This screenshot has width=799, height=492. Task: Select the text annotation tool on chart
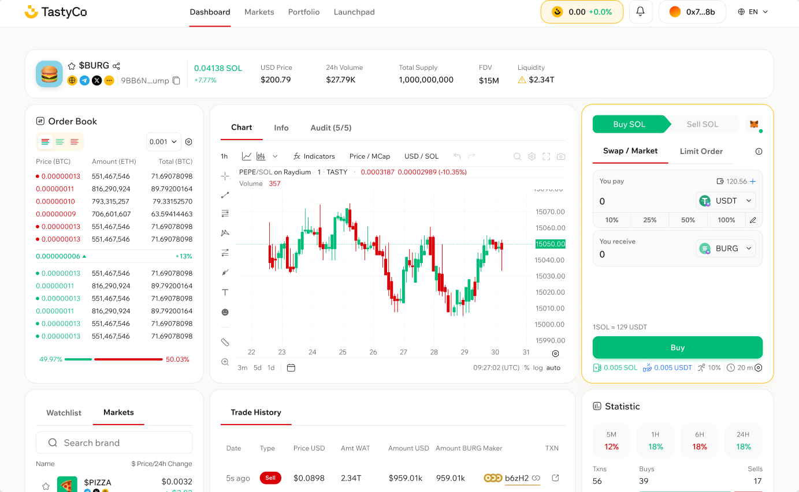click(225, 292)
